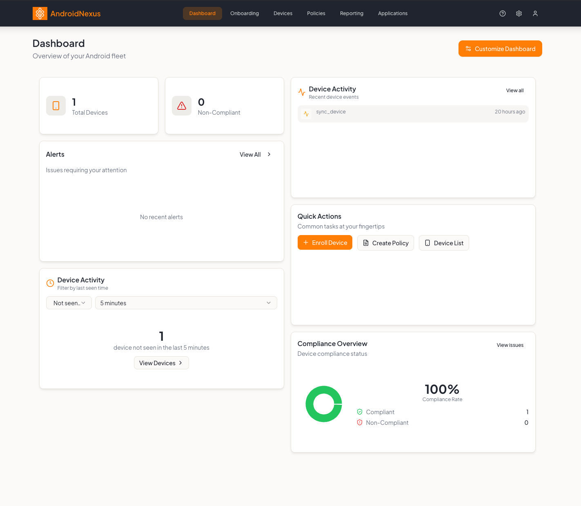Click the clock icon beside Device Activity filter
581x506 pixels.
(x=50, y=283)
